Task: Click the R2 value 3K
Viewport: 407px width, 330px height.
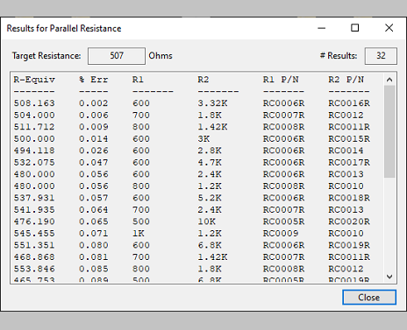Action: coord(203,139)
